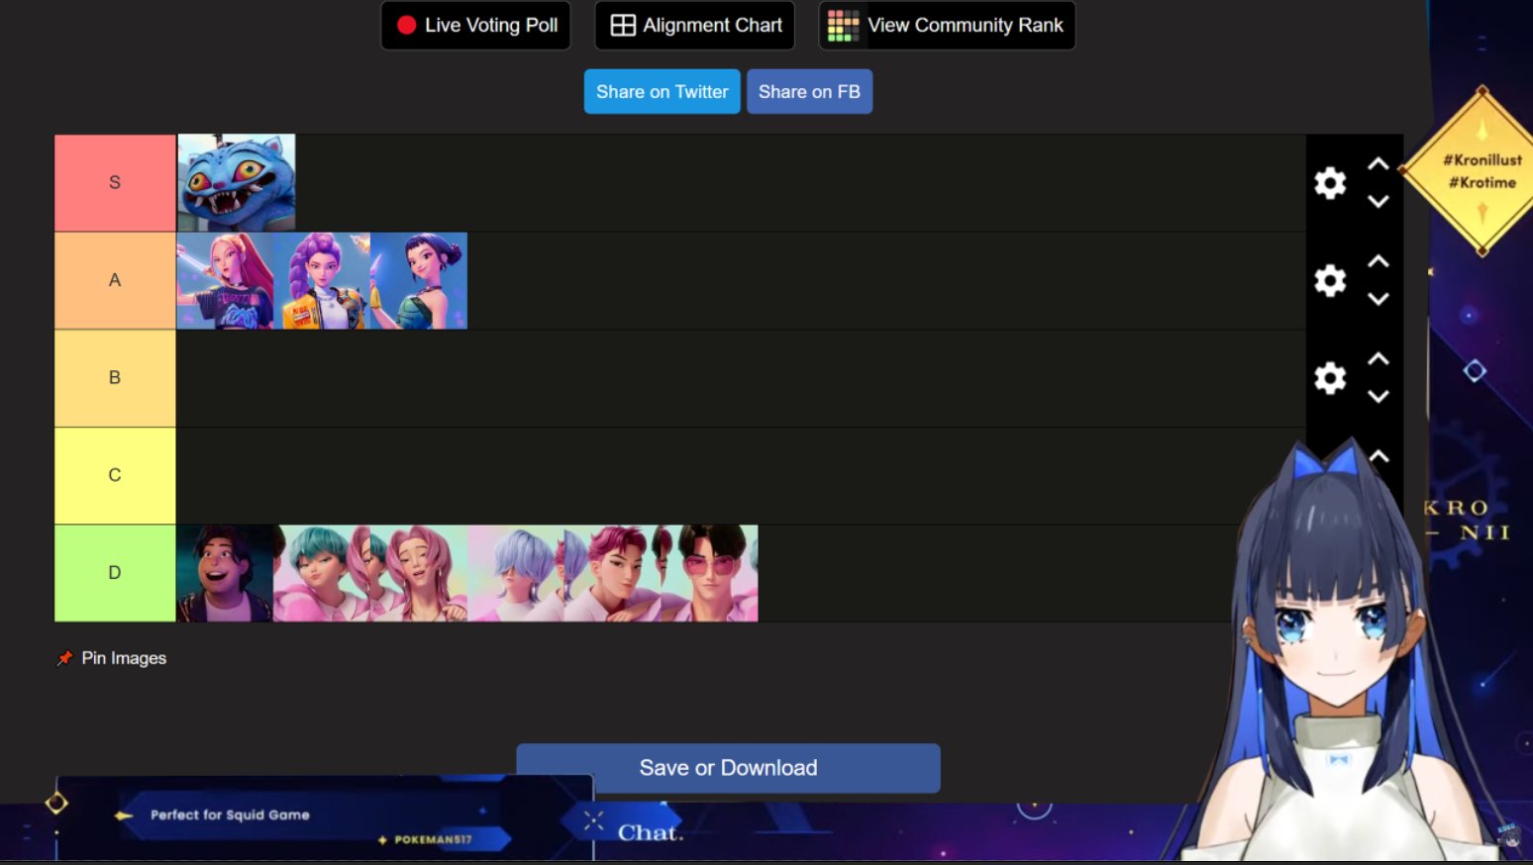Select the magenta short-haired character in D tier

(613, 573)
